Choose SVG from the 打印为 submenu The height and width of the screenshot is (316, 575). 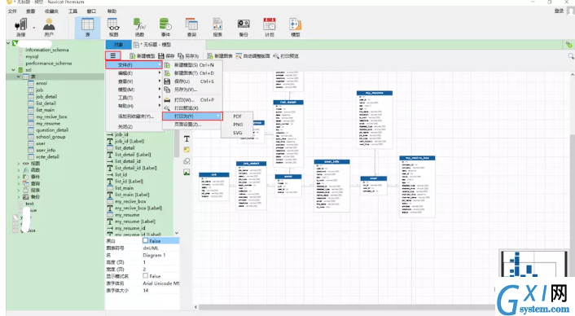tap(237, 133)
